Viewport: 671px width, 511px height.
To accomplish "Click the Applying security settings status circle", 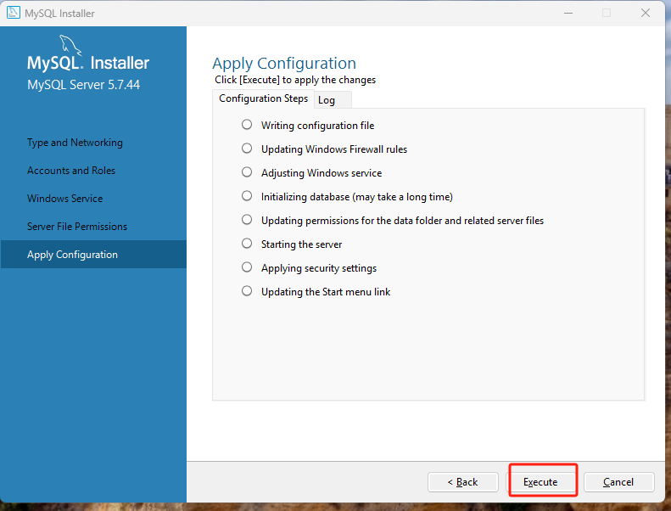I will pos(247,267).
